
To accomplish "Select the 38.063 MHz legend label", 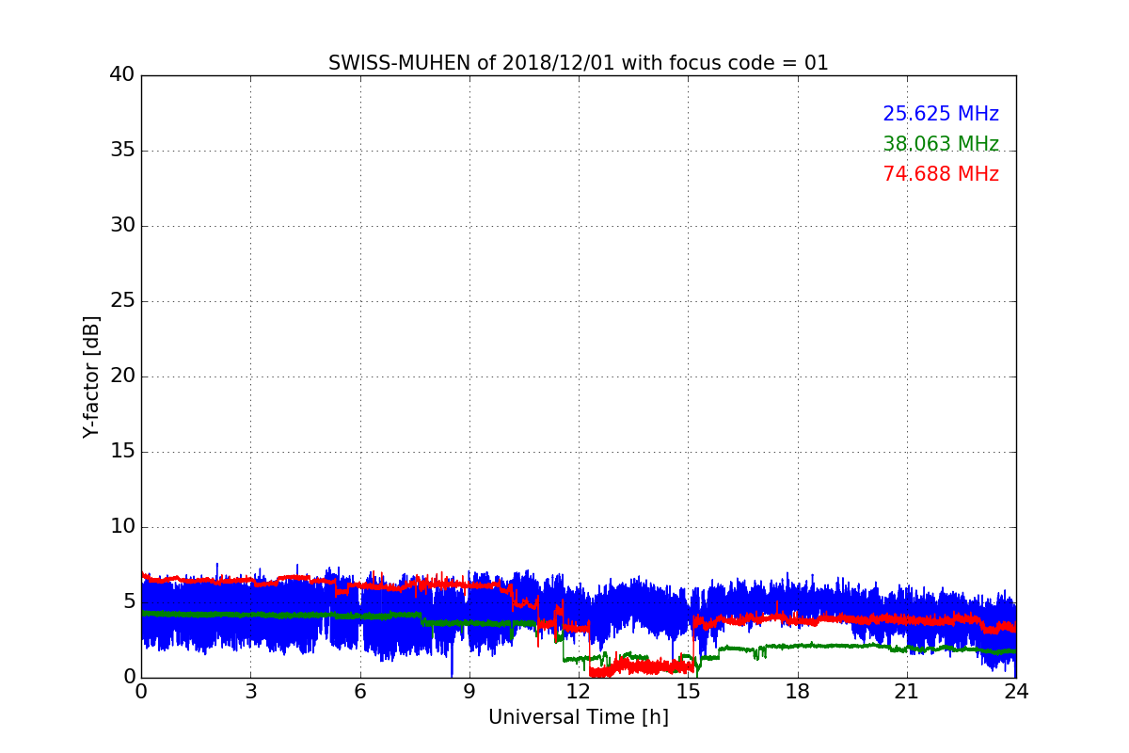I will coord(941,144).
